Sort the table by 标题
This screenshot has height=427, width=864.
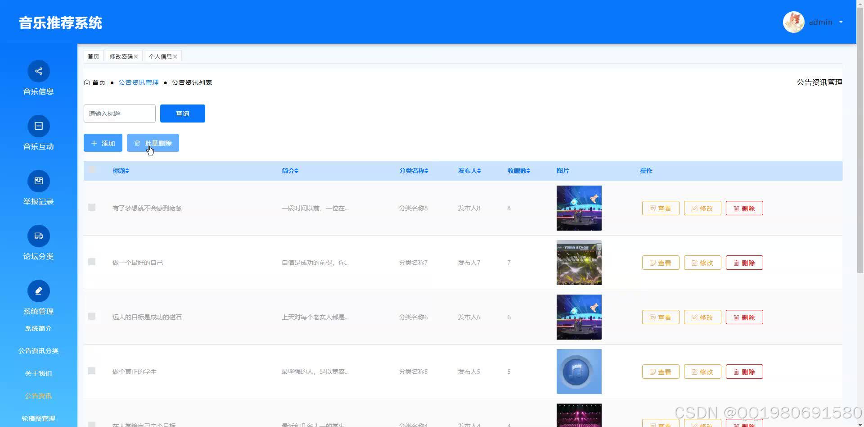pyautogui.click(x=127, y=171)
